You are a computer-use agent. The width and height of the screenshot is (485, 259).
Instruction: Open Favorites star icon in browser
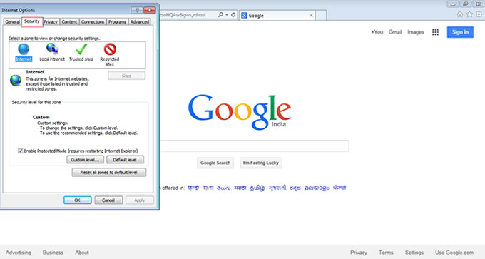(469, 14)
